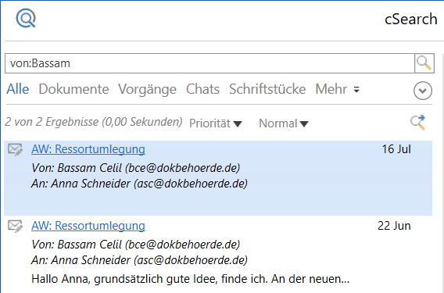Open the Priorität sort dropdown
This screenshot has width=444, height=293.
[216, 123]
